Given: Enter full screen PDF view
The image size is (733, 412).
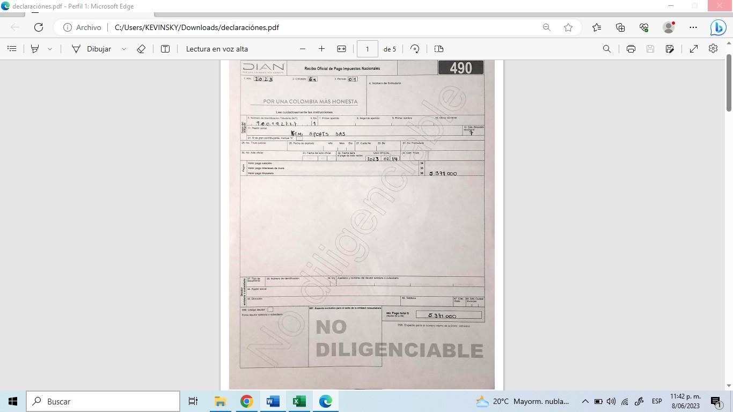Looking at the screenshot, I should [x=694, y=49].
